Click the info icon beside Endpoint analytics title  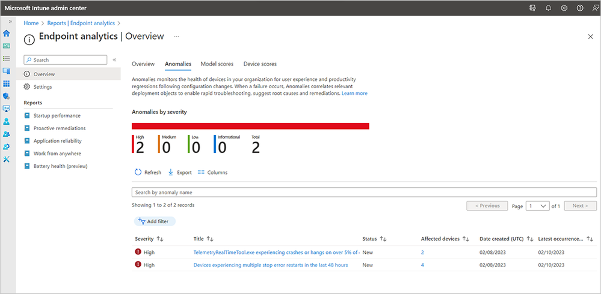click(29, 38)
